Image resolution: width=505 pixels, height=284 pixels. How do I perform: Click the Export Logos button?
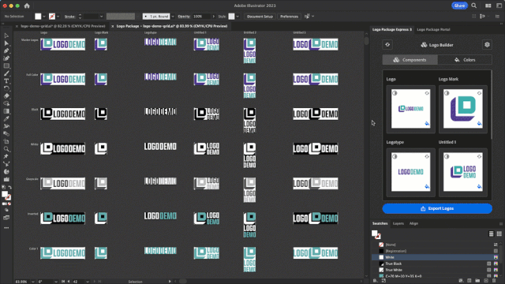coord(437,208)
